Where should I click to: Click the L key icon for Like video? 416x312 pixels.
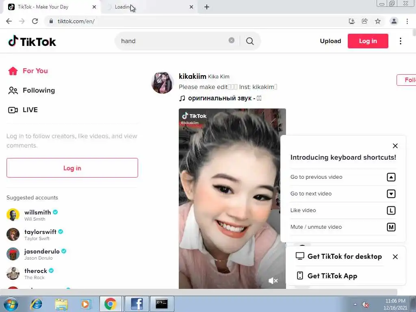coord(391,210)
